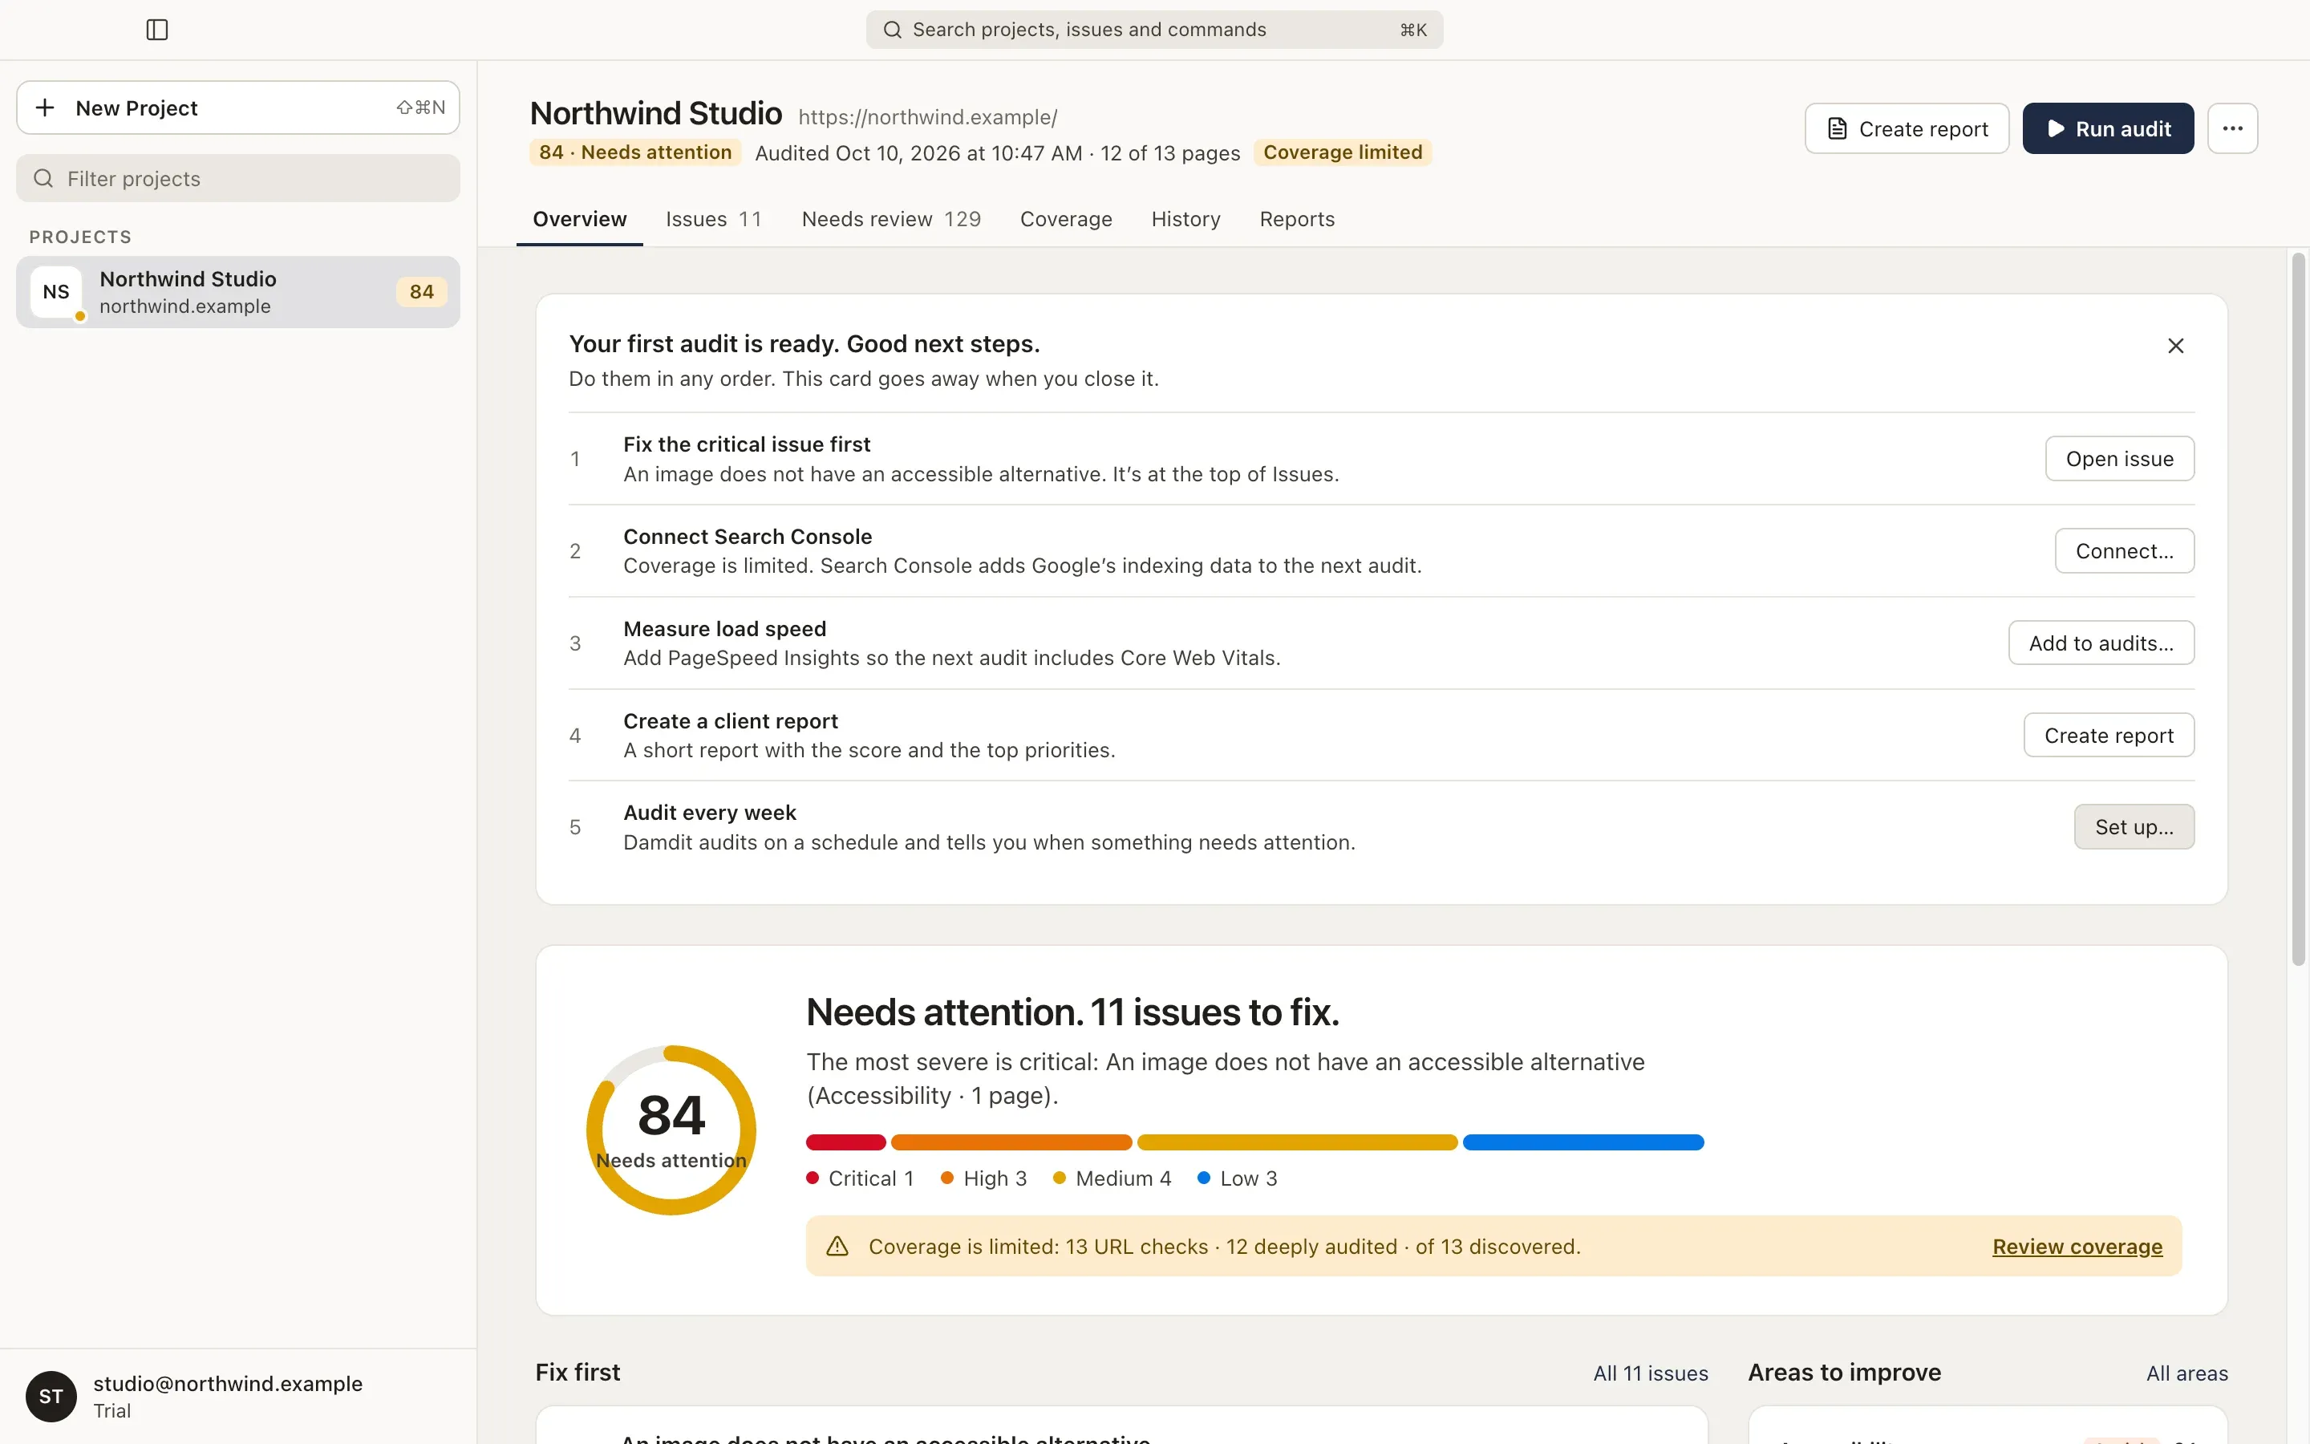Click the 84 score ring gauge
This screenshot has width=2310, height=1444.
point(671,1131)
